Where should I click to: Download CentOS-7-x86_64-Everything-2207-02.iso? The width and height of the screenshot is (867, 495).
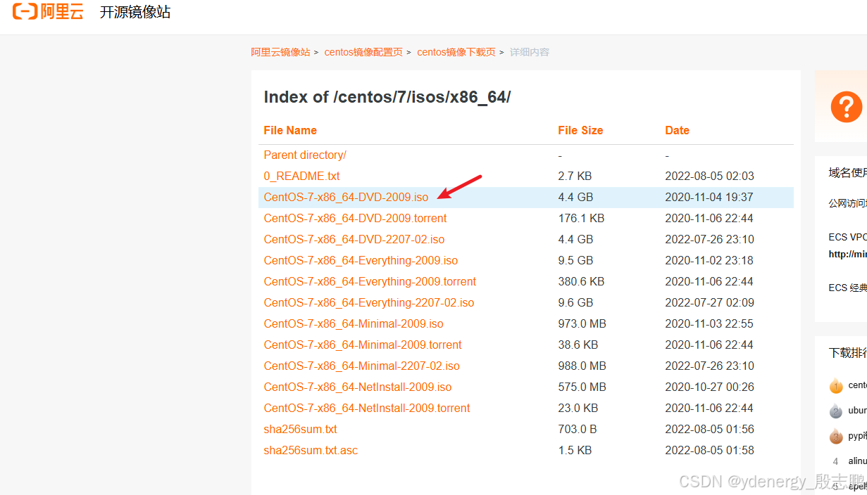[369, 302]
